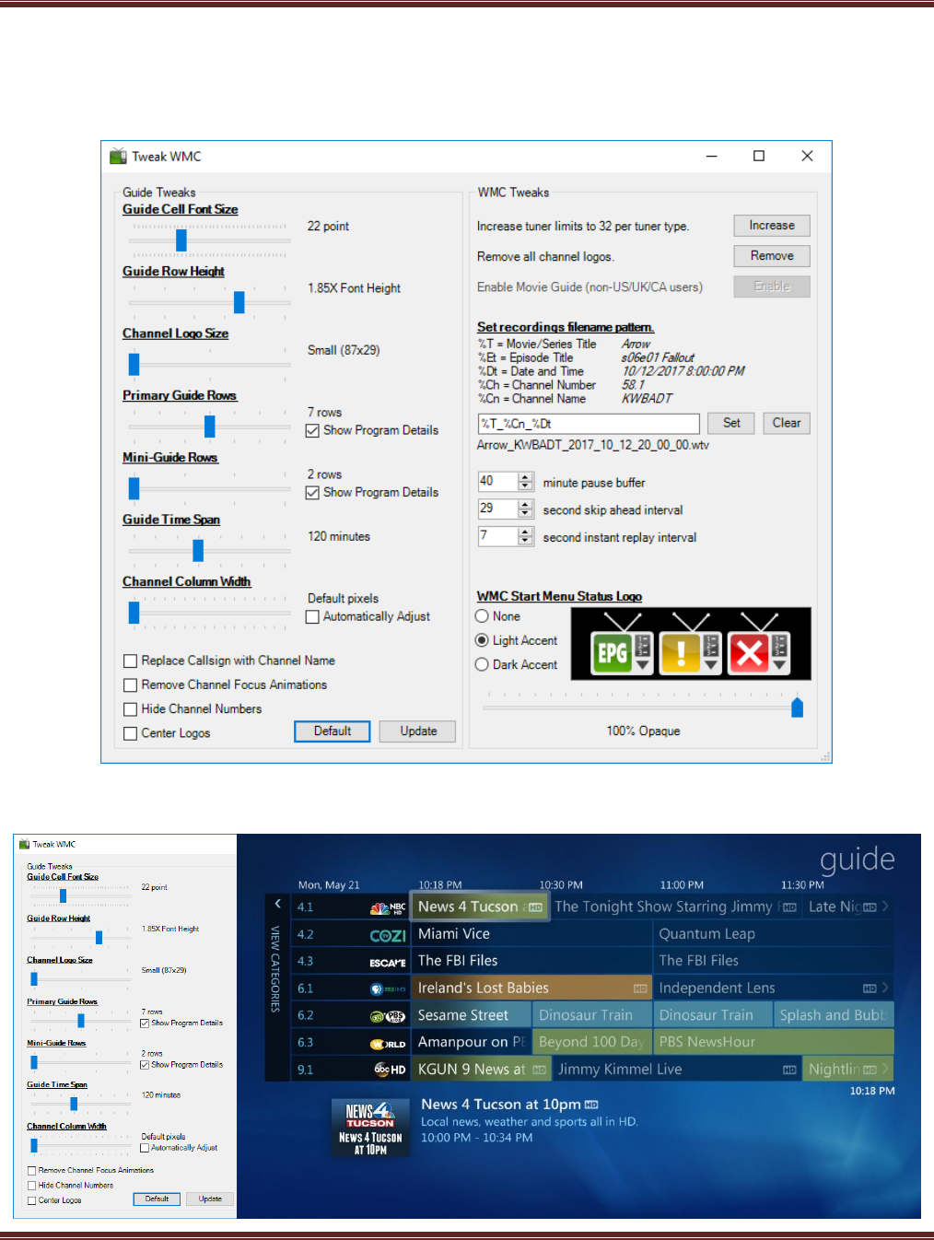
Task: Click the PBS logo on channel 6.2
Action: 388,1016
